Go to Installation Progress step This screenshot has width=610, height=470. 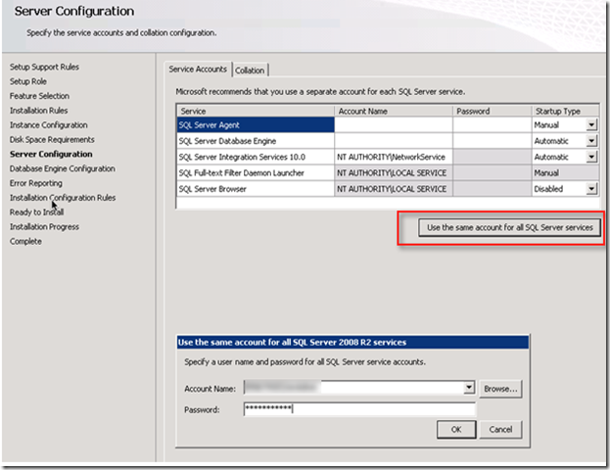[44, 226]
